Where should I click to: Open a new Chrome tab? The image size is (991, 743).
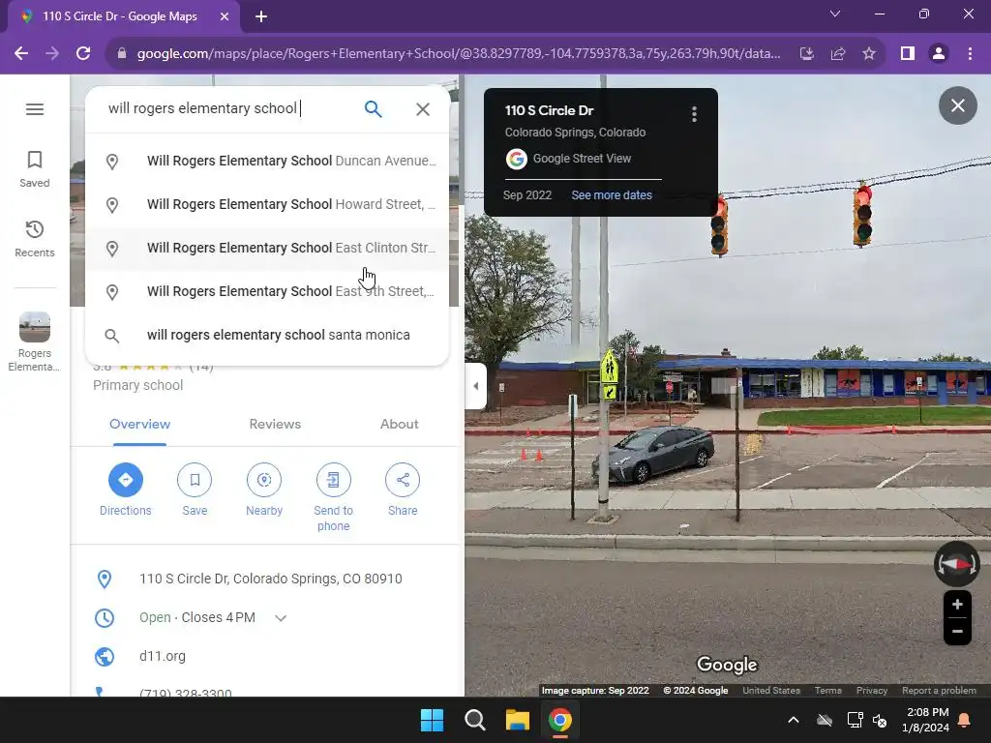coord(261,17)
